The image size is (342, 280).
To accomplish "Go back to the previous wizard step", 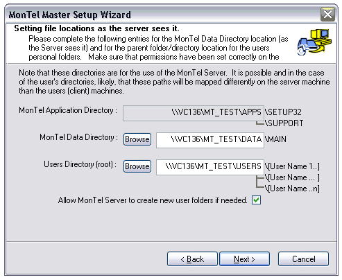I will [x=192, y=259].
